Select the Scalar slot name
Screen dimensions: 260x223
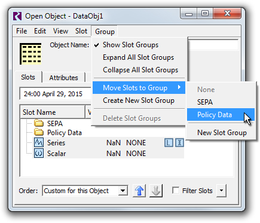[56, 154]
